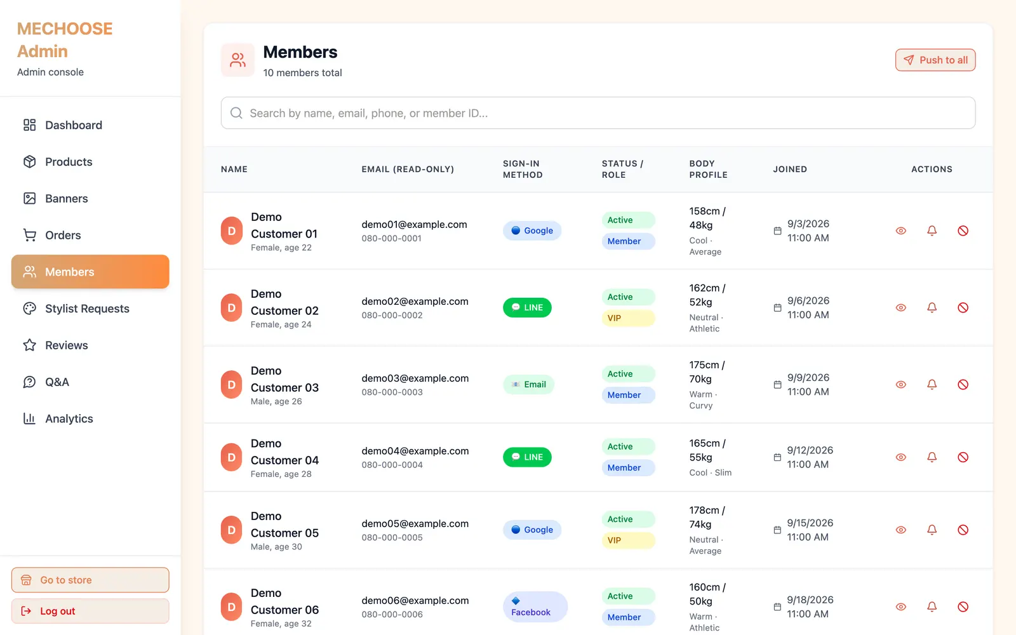Block Demo Customer 03

click(963, 384)
